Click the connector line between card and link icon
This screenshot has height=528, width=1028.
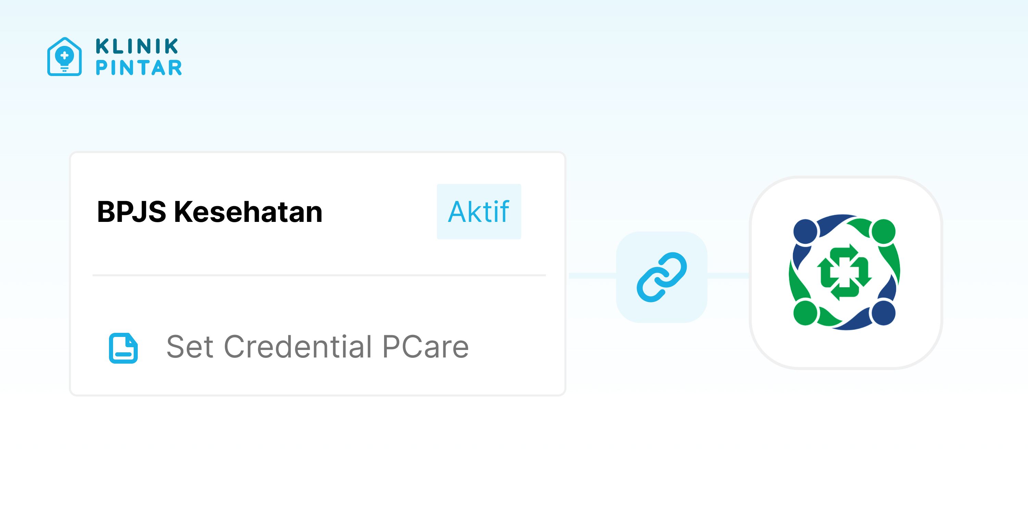pyautogui.click(x=592, y=276)
